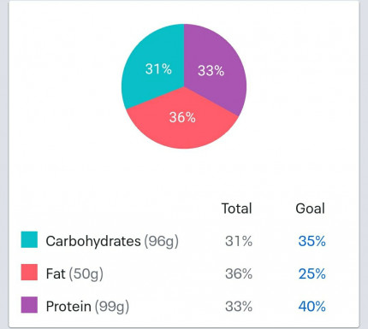
Task: Open the Protein 40% goal link
Action: click(312, 307)
